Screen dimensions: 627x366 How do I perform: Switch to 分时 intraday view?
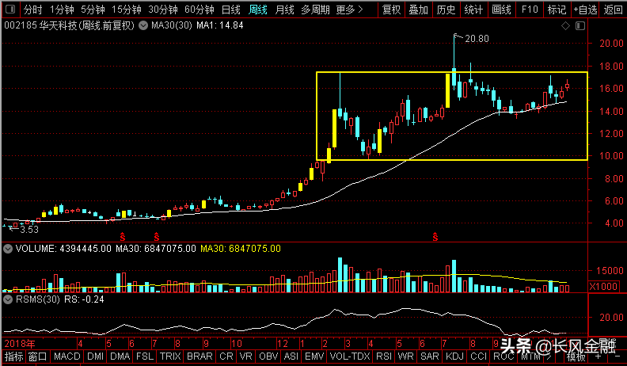[32, 10]
